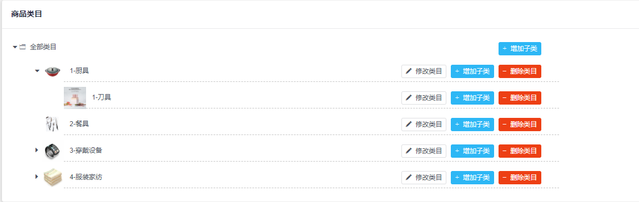Click 增加子类 for 2-餐具
The image size is (639, 202).
coord(472,125)
